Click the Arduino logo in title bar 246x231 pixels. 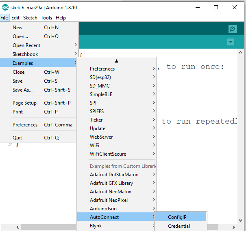click(x=5, y=8)
